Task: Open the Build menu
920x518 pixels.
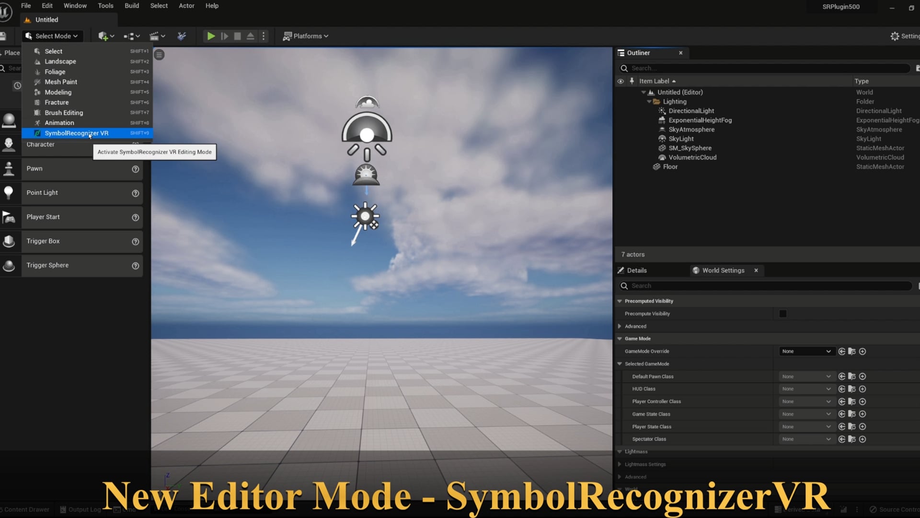Action: tap(131, 5)
